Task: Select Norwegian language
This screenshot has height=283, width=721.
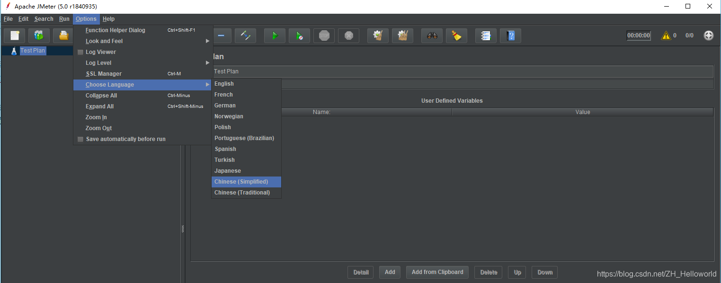Action: tap(246, 116)
